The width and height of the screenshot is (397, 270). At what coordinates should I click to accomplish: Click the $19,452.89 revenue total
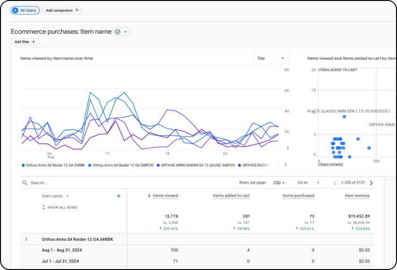click(x=359, y=216)
